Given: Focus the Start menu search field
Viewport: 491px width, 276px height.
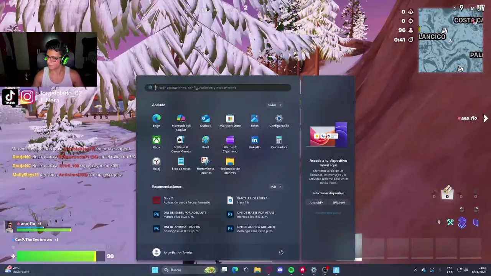Looking at the screenshot, I should click(x=218, y=88).
